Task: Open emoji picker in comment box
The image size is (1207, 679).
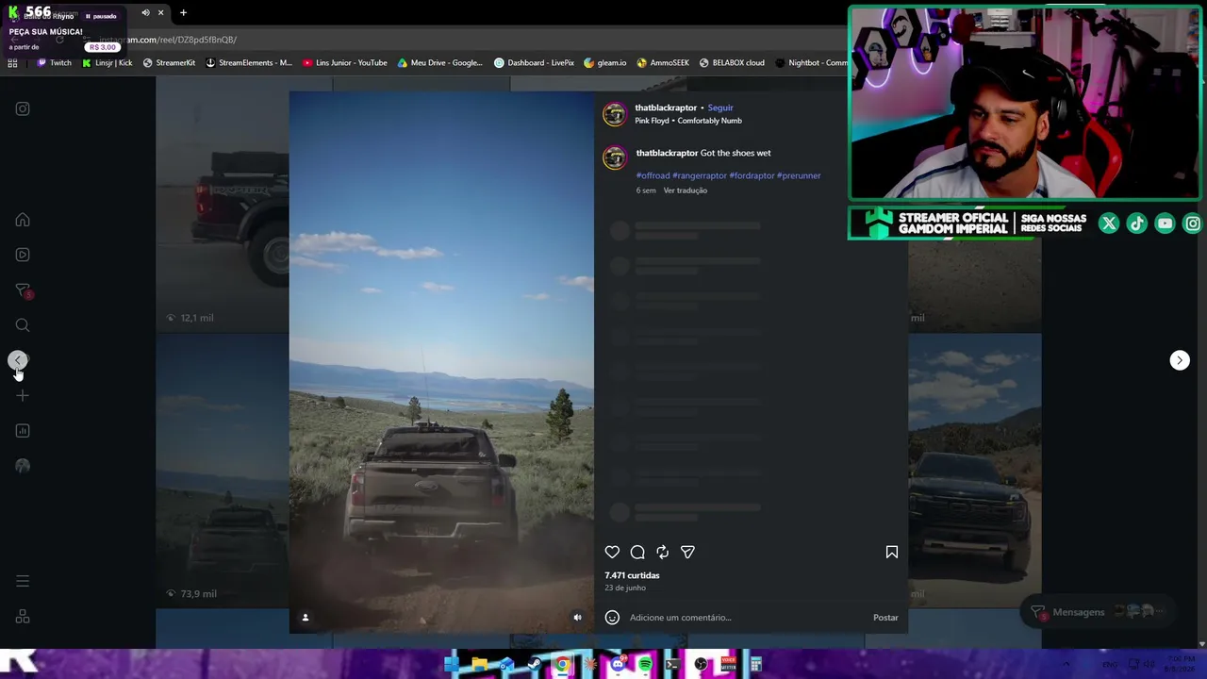Action: pyautogui.click(x=612, y=618)
